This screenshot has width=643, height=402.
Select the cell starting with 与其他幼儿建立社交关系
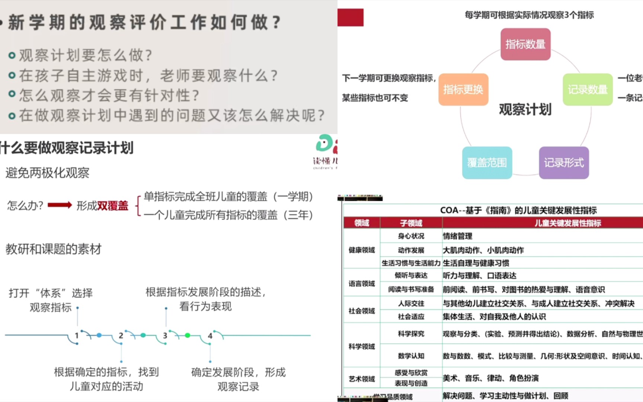543,303
